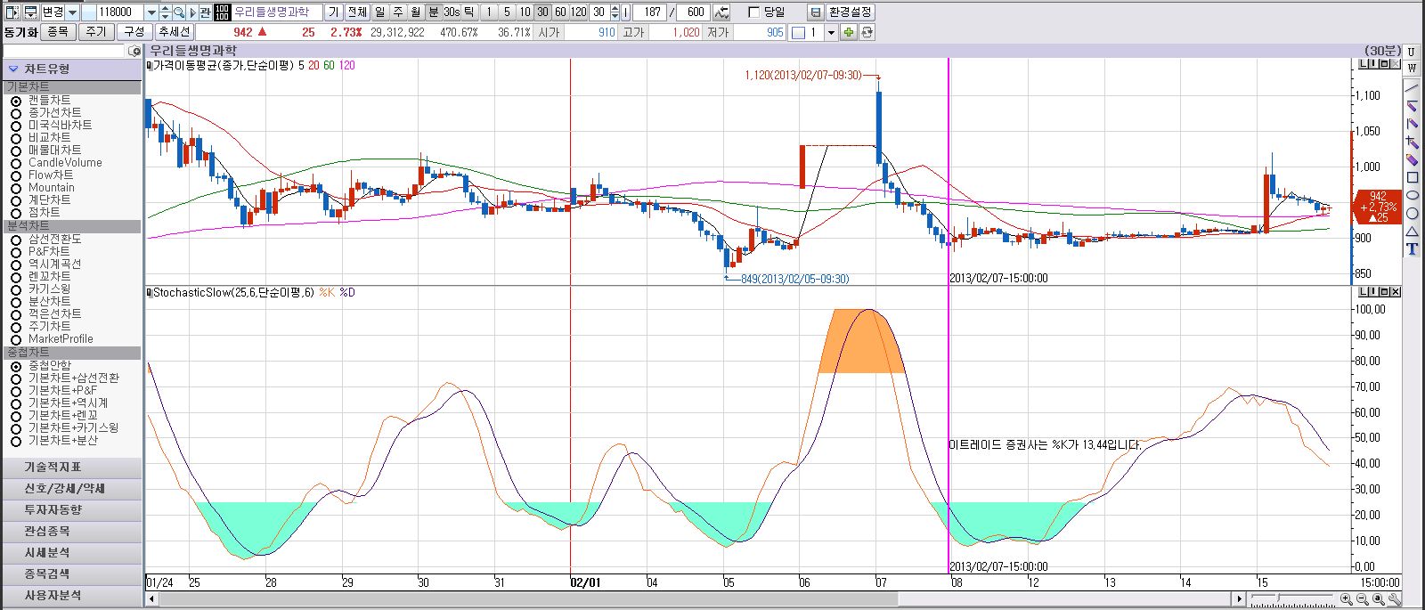Enable the 당일 checkbox

[754, 12]
